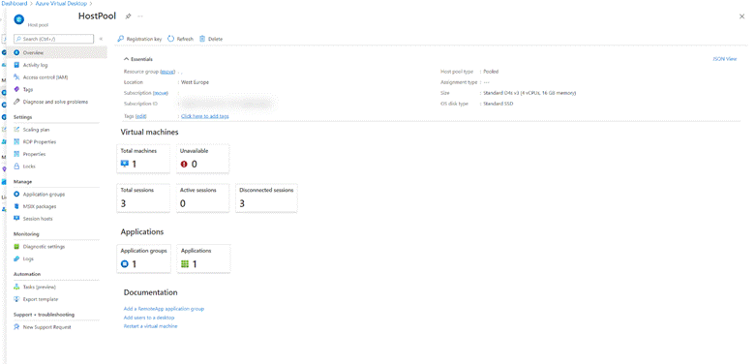755x364 pixels.
Task: Open Unavailable machines tile
Action: 202,159
